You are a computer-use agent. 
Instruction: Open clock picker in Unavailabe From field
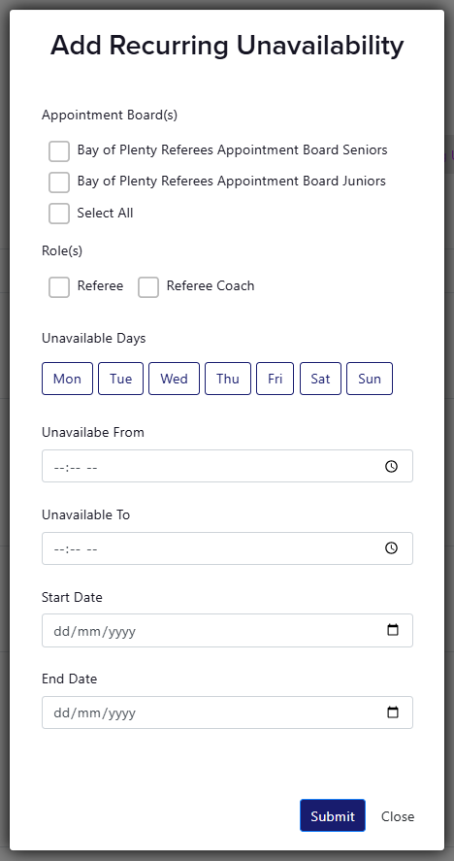pos(391,467)
